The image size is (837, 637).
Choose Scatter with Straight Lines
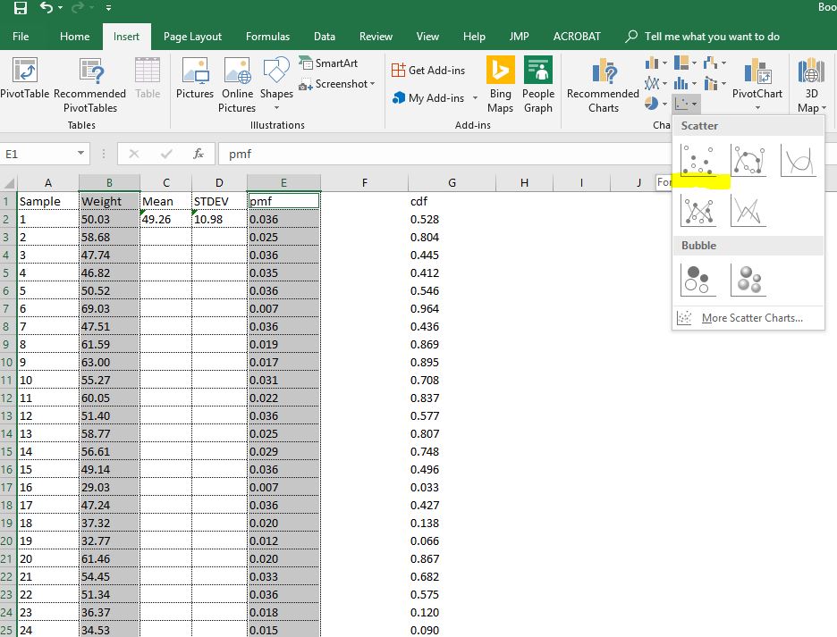click(x=748, y=210)
